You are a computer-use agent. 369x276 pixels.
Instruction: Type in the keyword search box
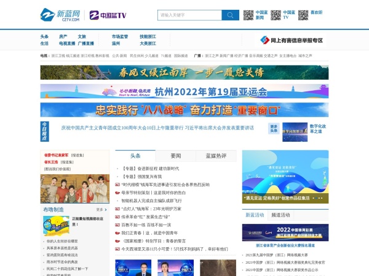(189, 15)
